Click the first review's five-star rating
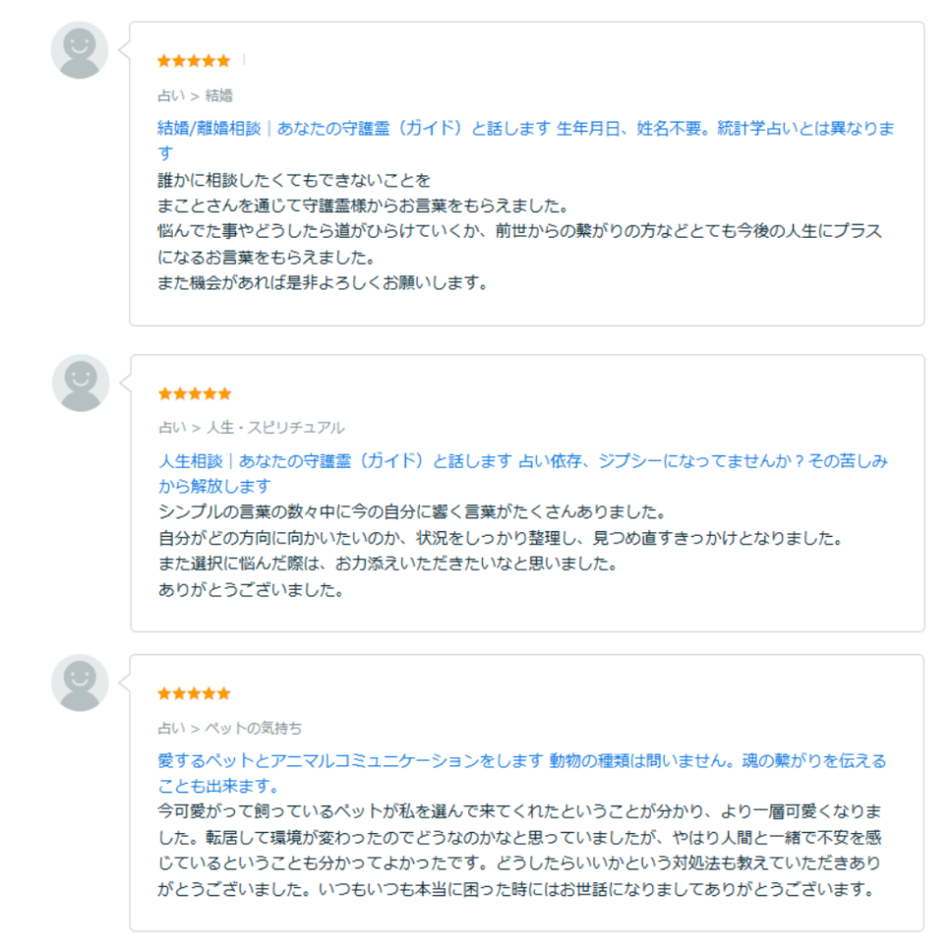Image resolution: width=951 pixels, height=951 pixels. point(194,60)
